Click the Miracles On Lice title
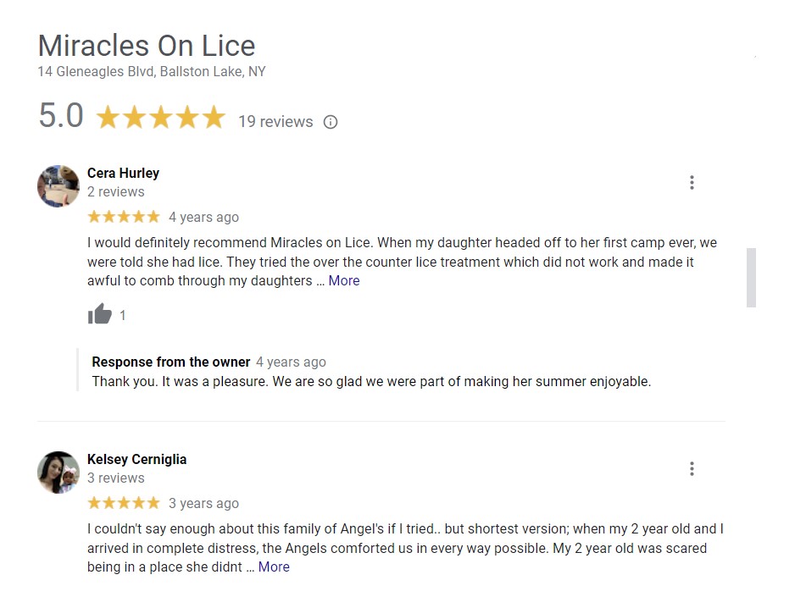The height and width of the screenshot is (608, 795). (x=147, y=46)
